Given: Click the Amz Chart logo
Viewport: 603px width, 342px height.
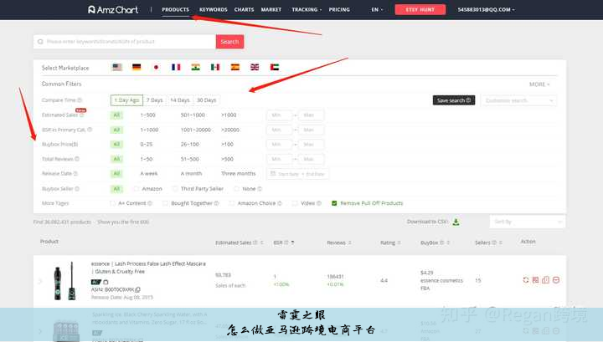Looking at the screenshot, I should 115,10.
